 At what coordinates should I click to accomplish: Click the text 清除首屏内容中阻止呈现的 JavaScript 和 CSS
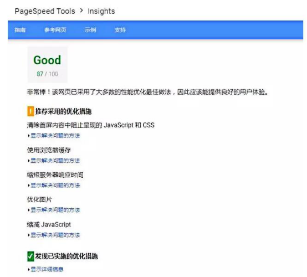(91, 125)
